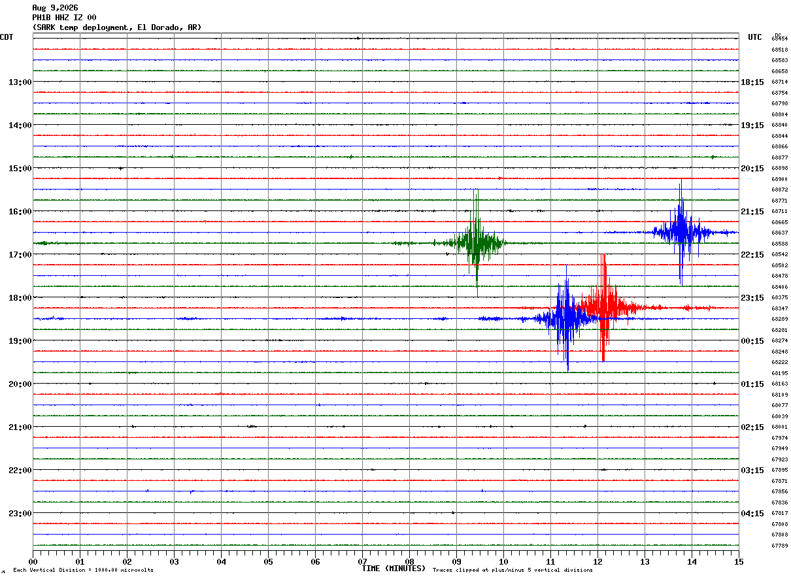The image size is (791, 579).
Task: Select the '14:00' CDT hour label
Action: pyautogui.click(x=20, y=125)
